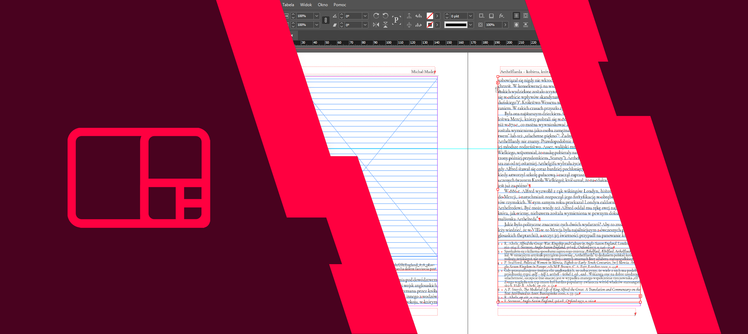748x334 pixels.
Task: Expand the stroke swatch options arrow
Action: click(x=437, y=25)
